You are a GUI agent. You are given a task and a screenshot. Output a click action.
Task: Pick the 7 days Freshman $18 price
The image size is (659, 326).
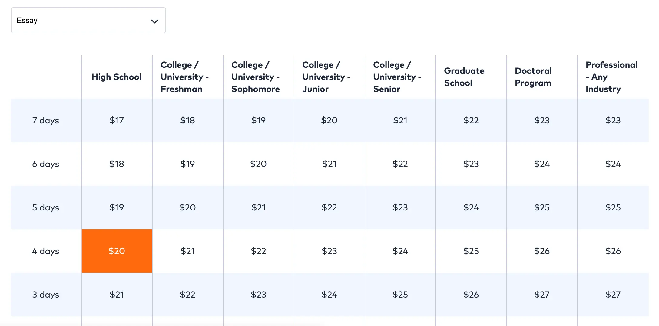coord(187,120)
